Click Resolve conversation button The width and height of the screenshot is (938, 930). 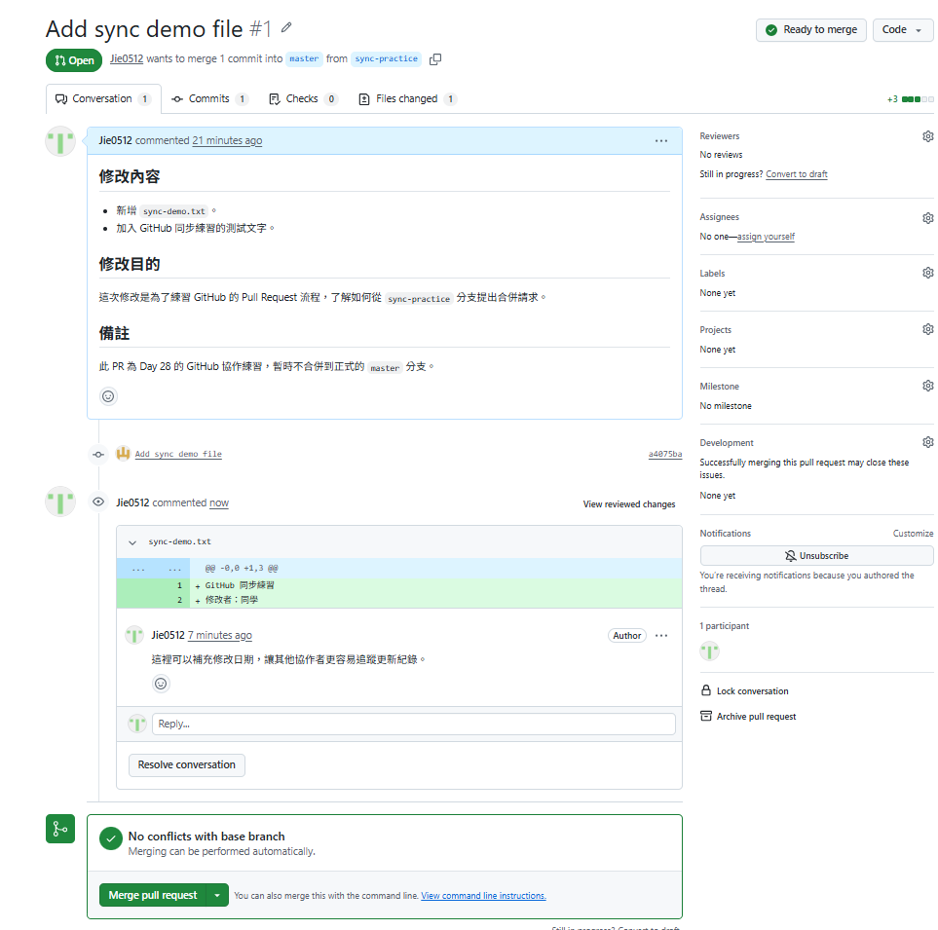[187, 764]
